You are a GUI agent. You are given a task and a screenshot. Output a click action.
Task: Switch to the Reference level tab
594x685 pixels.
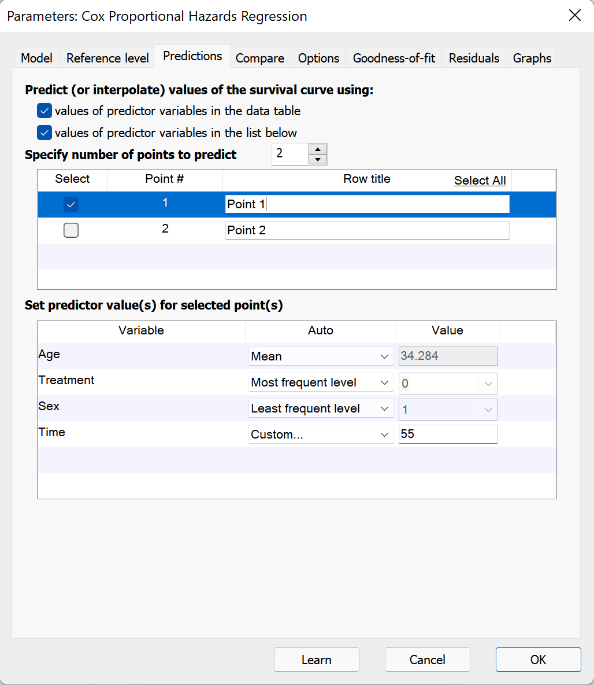tap(106, 58)
